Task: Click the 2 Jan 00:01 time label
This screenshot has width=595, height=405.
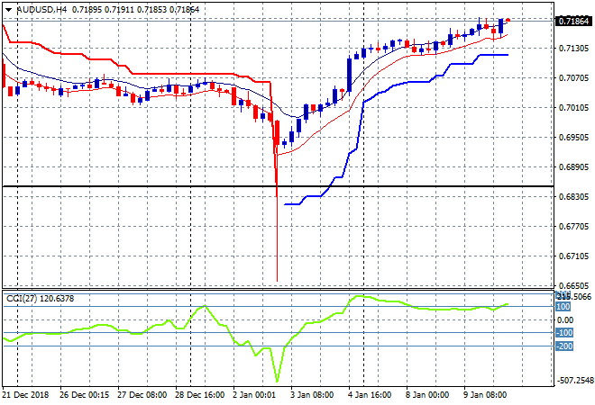Action: pos(254,395)
